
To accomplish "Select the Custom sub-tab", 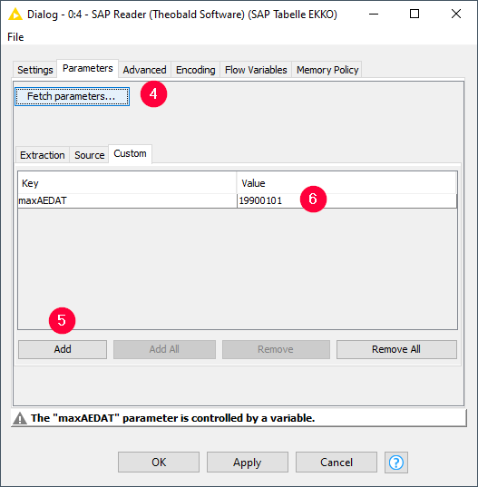I will click(x=130, y=153).
